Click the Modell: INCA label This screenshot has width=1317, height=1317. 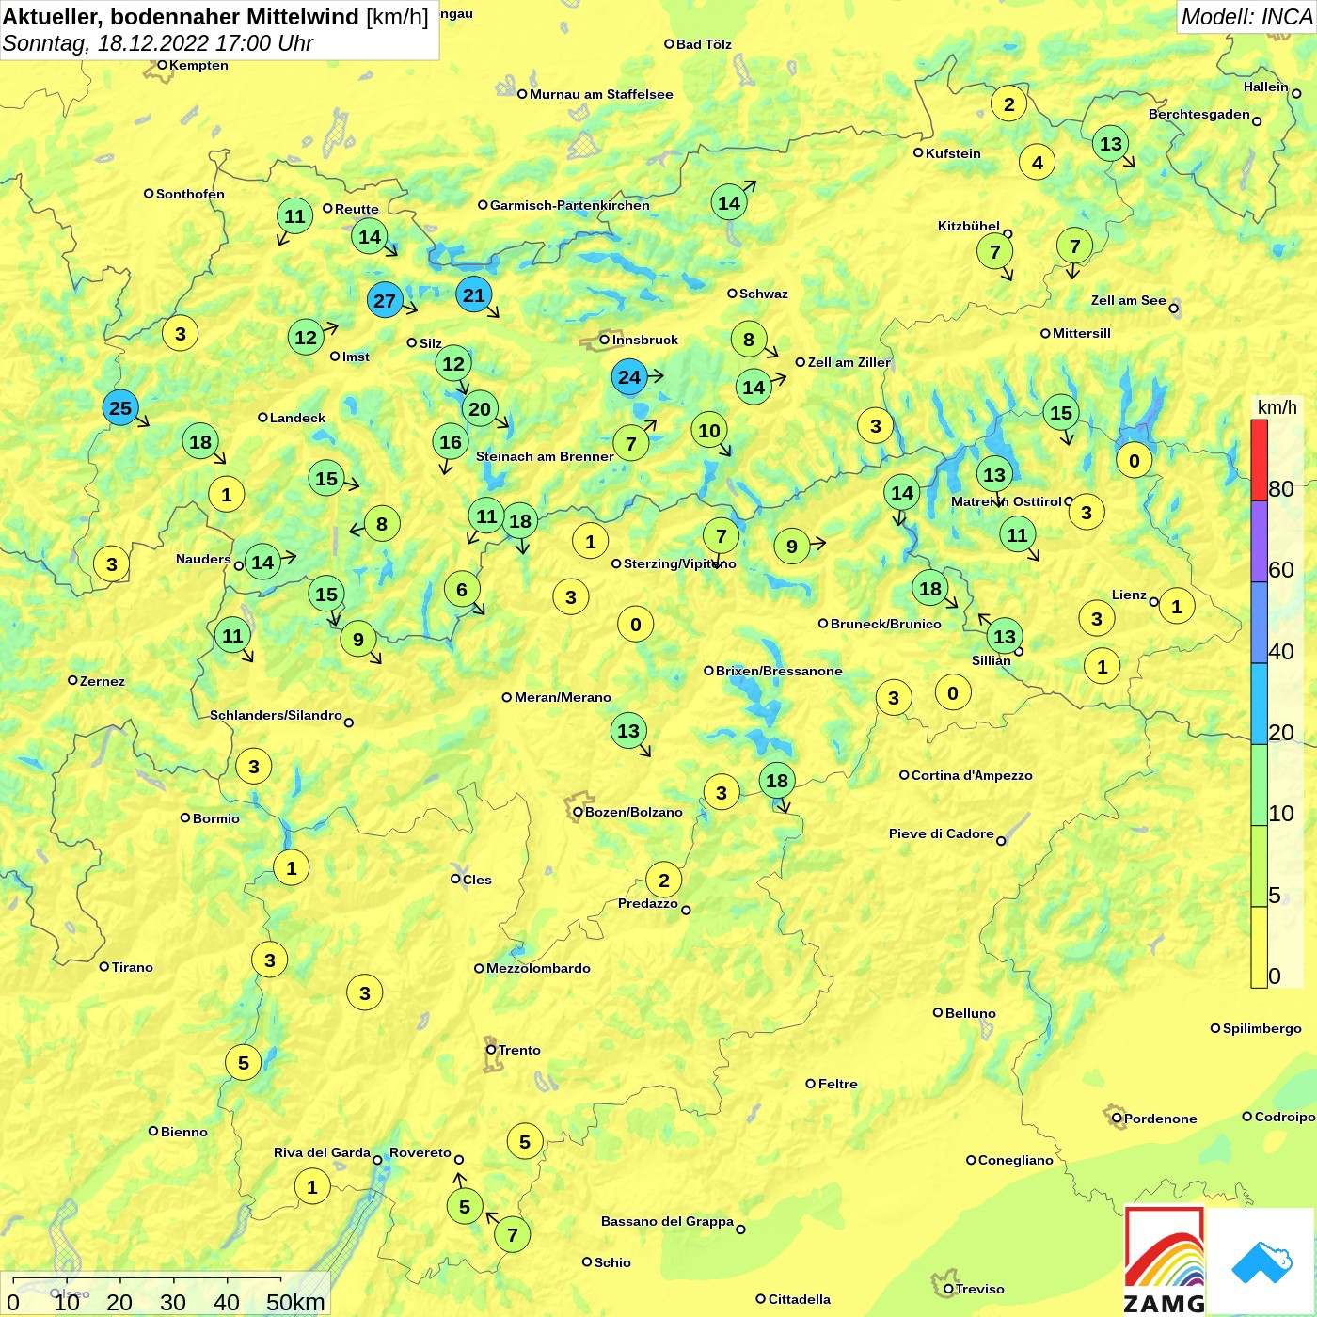tap(1246, 17)
